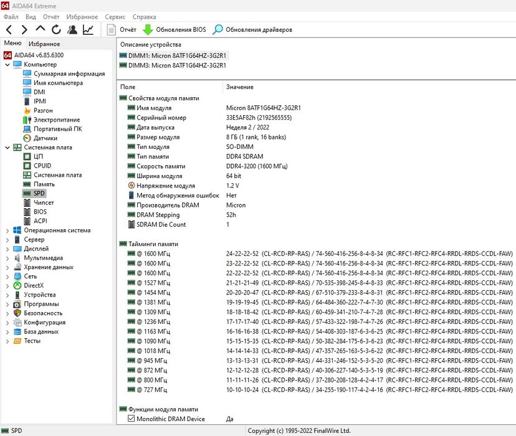Open the Отчёт menu in menu bar
516x436 pixels.
pyautogui.click(x=51, y=17)
